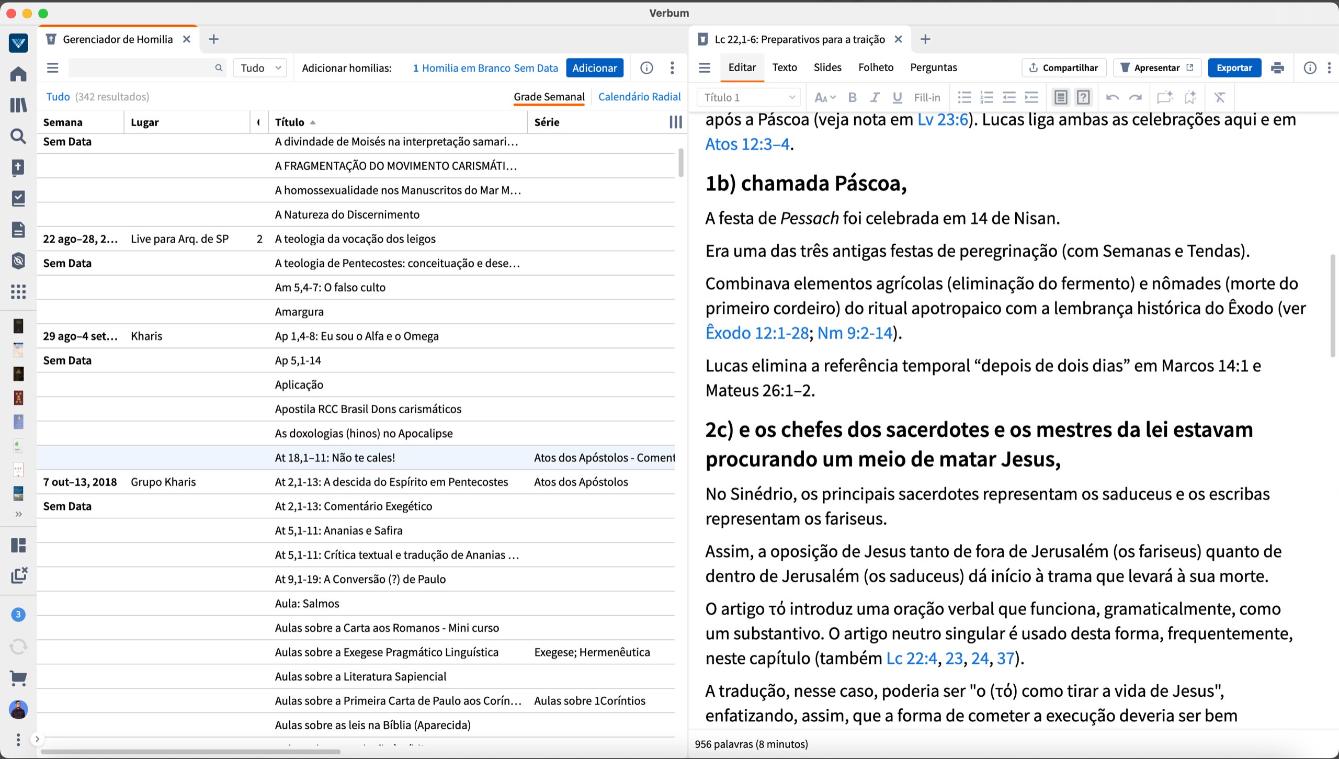Image resolution: width=1339 pixels, height=759 pixels.
Task: Toggle the question block button
Action: pyautogui.click(x=1083, y=97)
